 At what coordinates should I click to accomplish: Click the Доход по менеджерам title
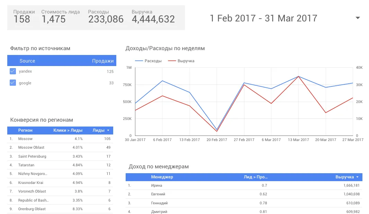(159, 167)
